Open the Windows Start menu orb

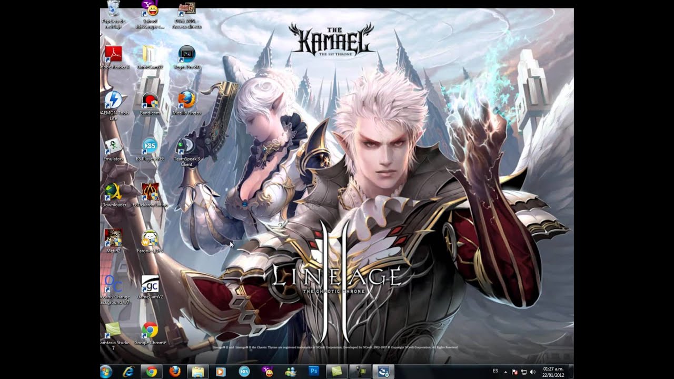click(x=106, y=372)
